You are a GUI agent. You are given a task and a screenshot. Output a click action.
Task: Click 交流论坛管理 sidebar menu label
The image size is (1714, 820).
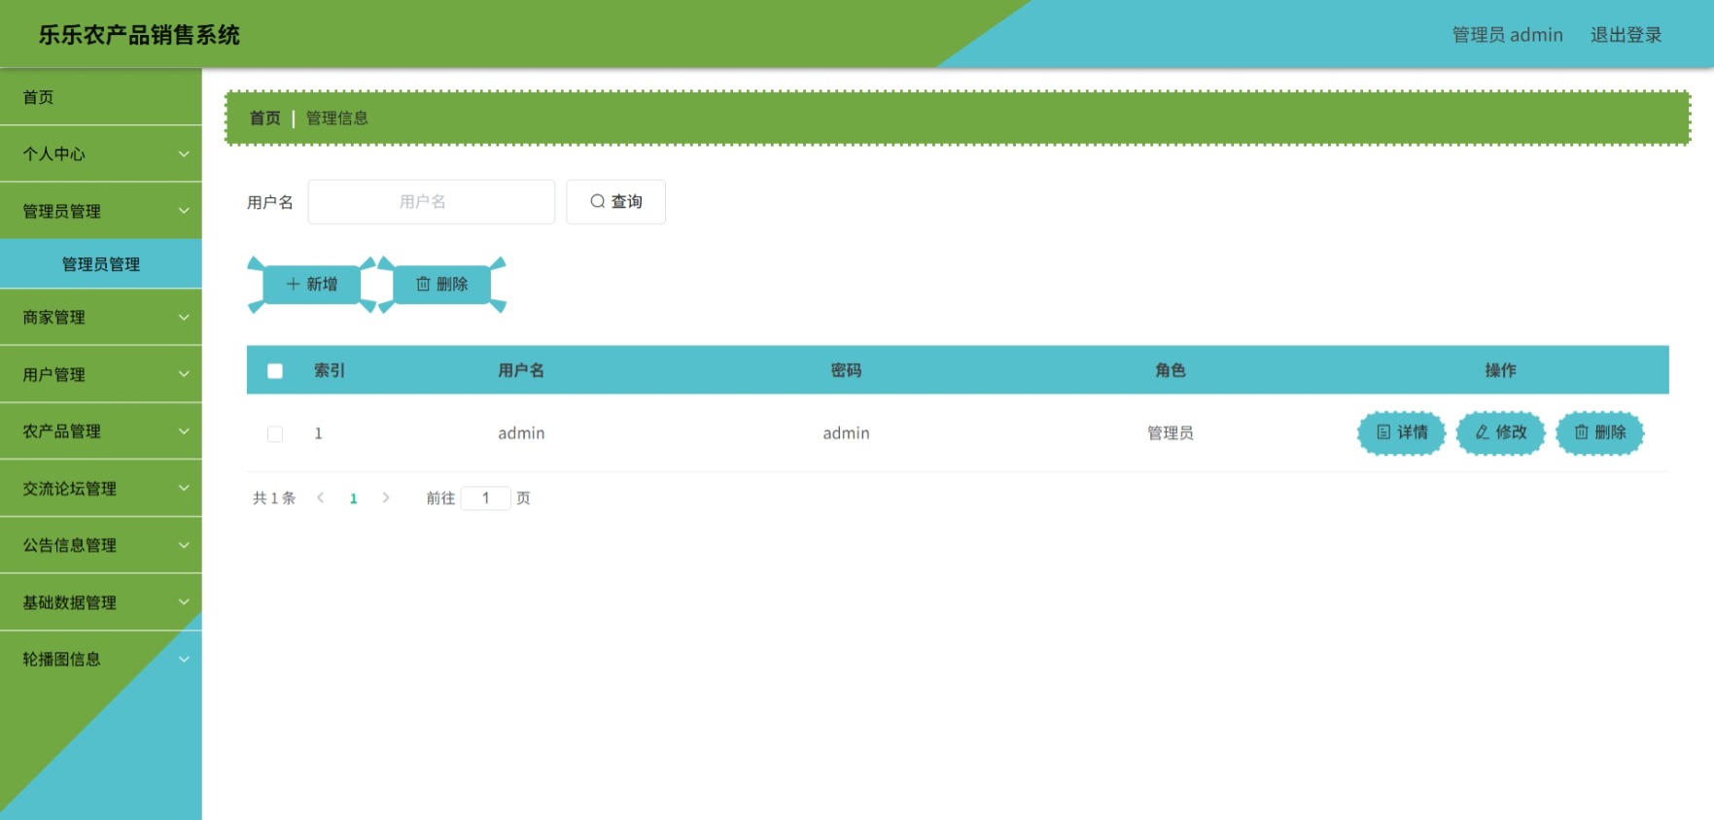70,489
